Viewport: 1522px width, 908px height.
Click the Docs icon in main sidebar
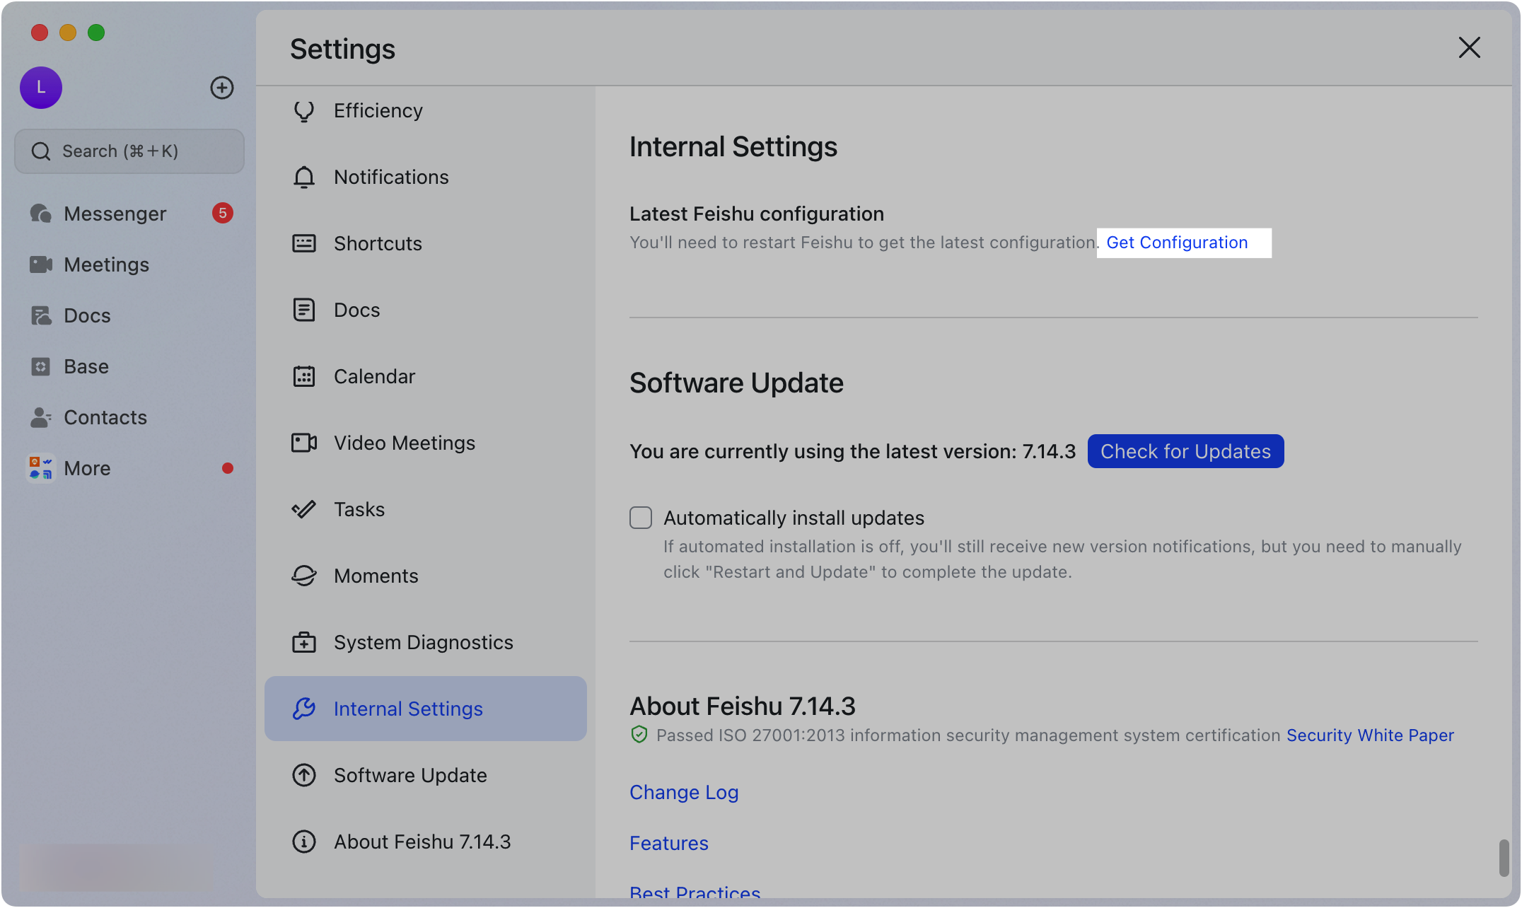tap(40, 315)
